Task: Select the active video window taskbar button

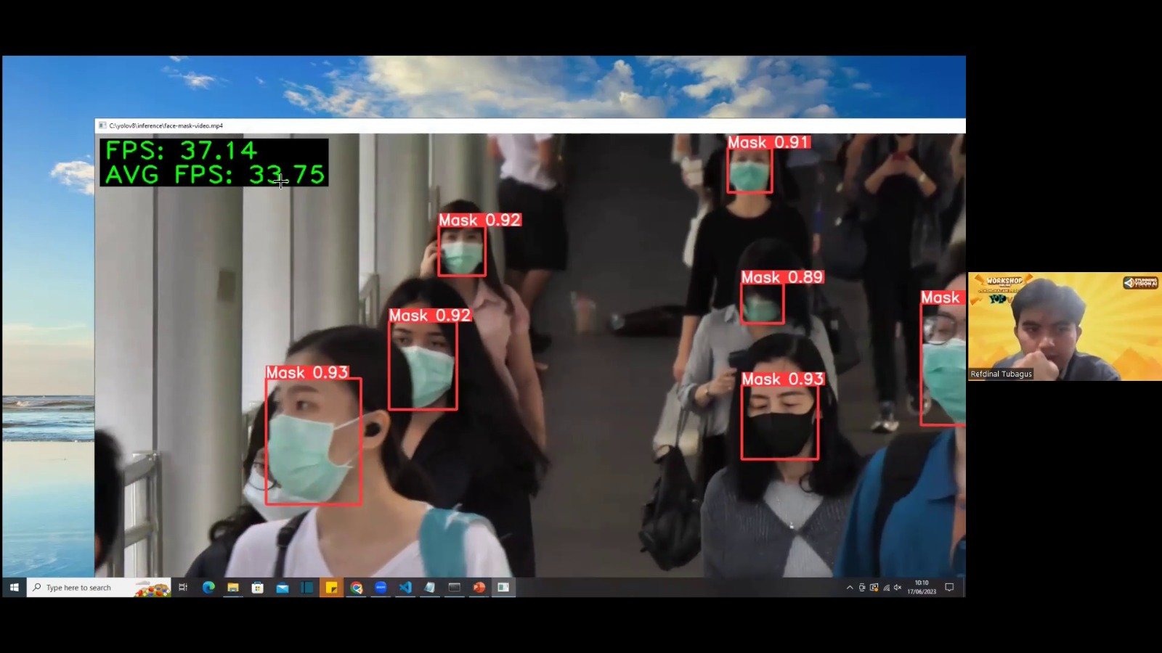Action: (503, 588)
